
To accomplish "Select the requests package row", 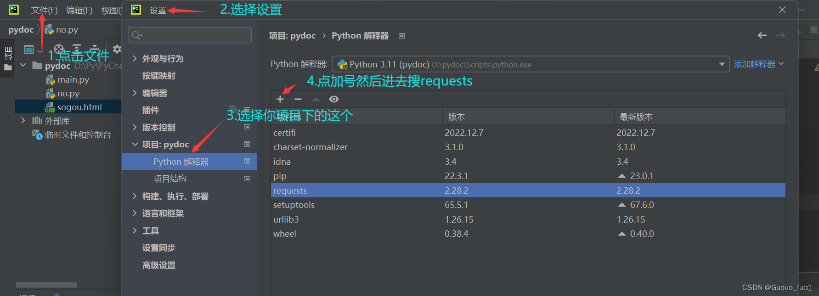I will click(528, 190).
